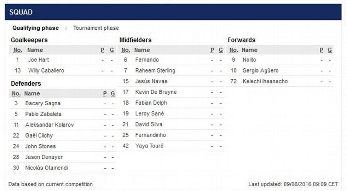347x191 pixels.
Task: Click Yaya Touré in the Midfielders list
Action: tap(149, 146)
